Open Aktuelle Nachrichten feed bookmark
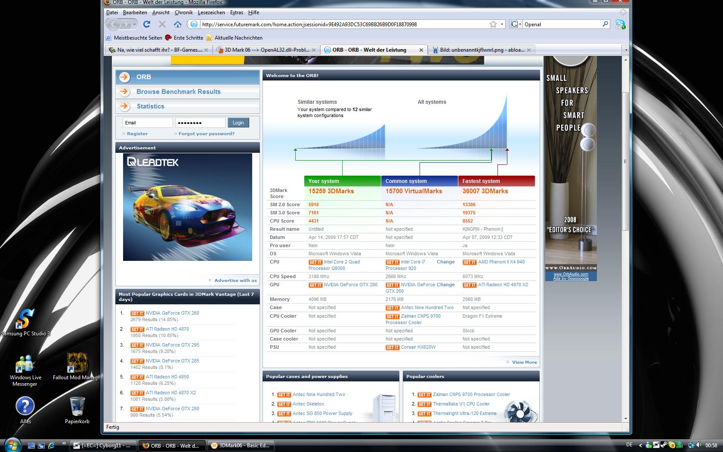The height and width of the screenshot is (452, 723). click(235, 38)
